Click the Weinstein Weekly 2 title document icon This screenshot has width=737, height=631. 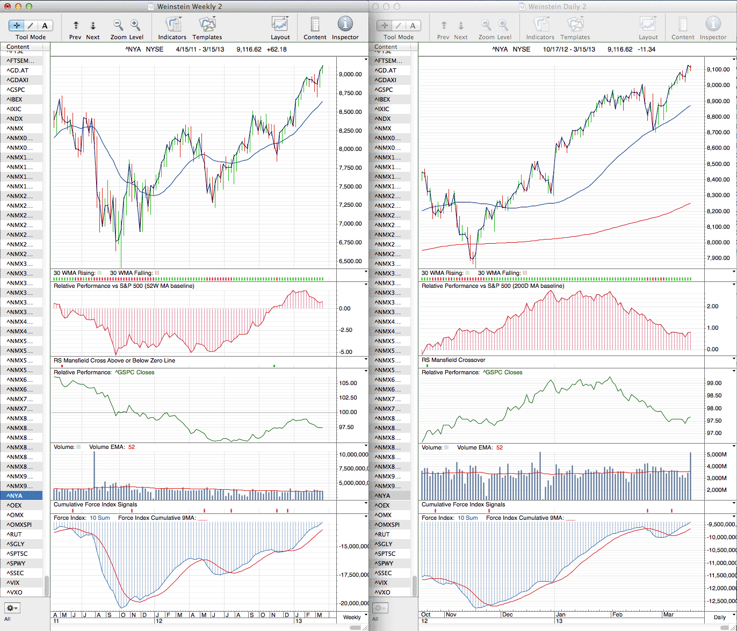tap(151, 6)
